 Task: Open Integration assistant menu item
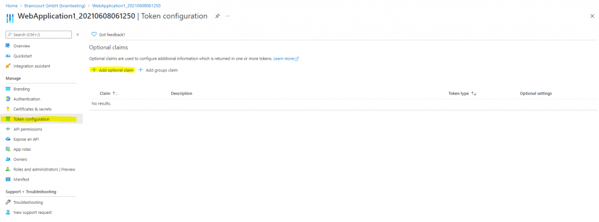click(32, 66)
